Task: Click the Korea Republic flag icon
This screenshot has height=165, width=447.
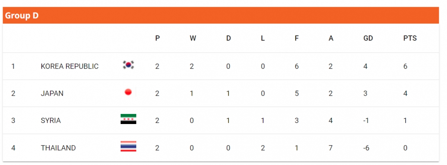Action: click(128, 65)
